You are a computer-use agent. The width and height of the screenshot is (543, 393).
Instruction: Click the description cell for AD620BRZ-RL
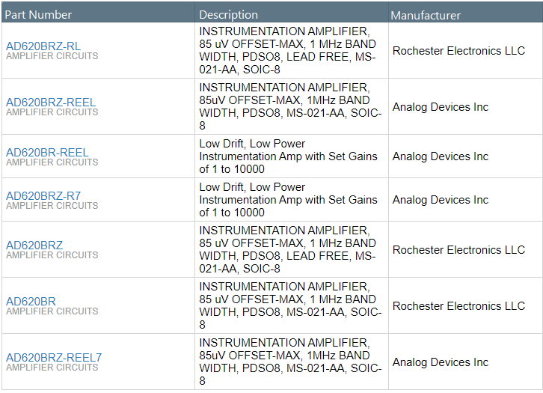point(288,50)
